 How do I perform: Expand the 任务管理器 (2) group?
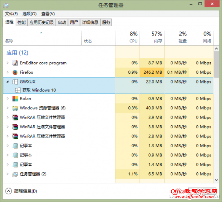coord(7,174)
